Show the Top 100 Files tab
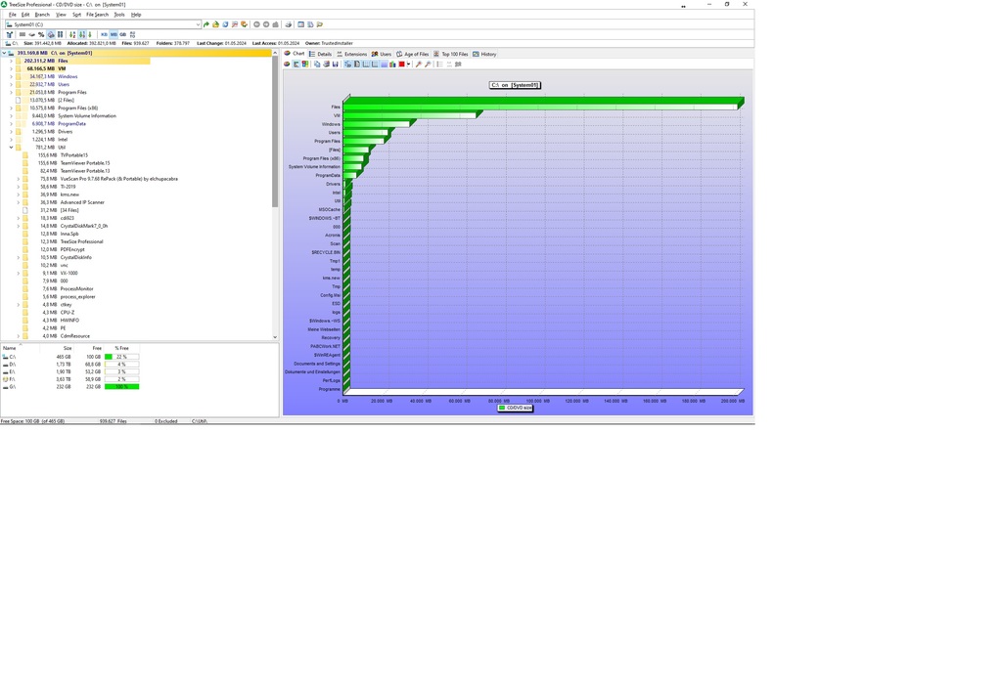This screenshot has width=1002, height=691. [450, 54]
